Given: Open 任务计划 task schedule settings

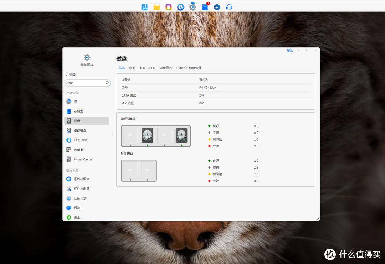Looking at the screenshot, I should point(80,198).
